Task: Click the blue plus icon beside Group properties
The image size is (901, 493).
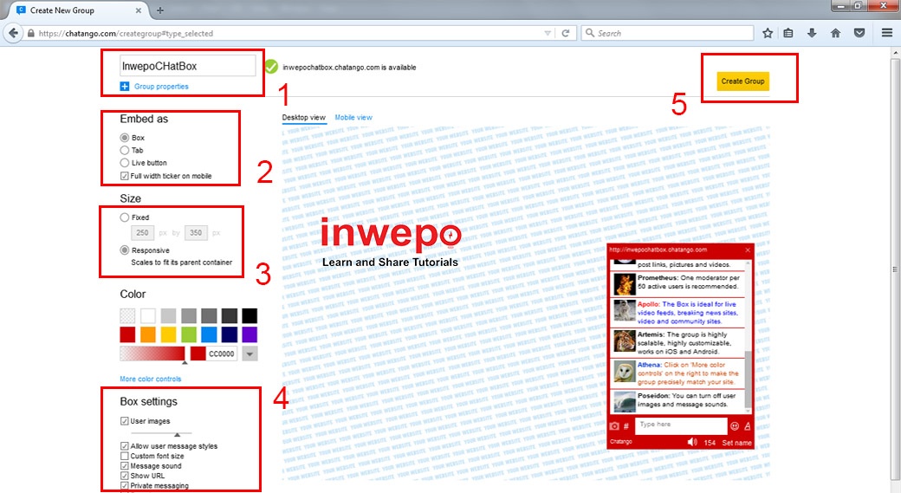Action: click(x=125, y=86)
